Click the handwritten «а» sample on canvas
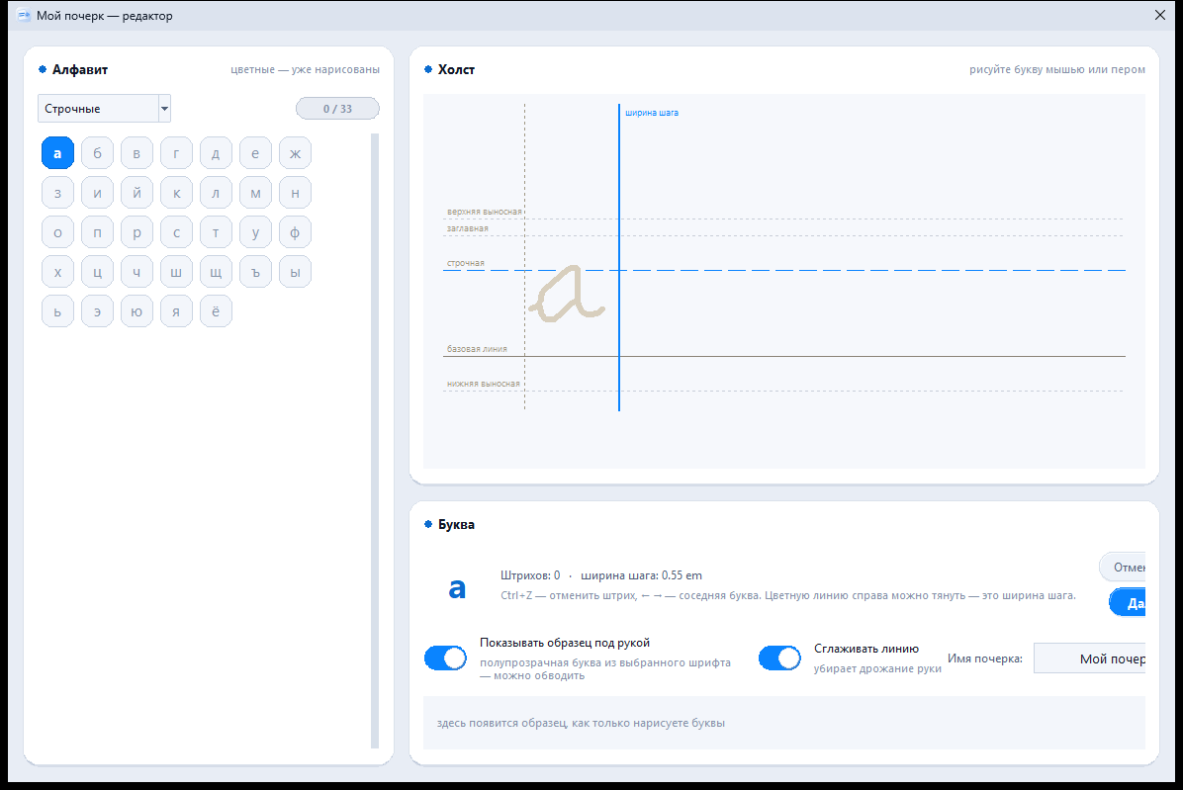The image size is (1183, 790). click(x=567, y=294)
